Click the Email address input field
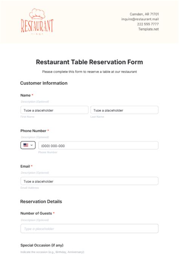Image resolution: width=179 pixels, height=254 pixels. [x=89, y=181]
